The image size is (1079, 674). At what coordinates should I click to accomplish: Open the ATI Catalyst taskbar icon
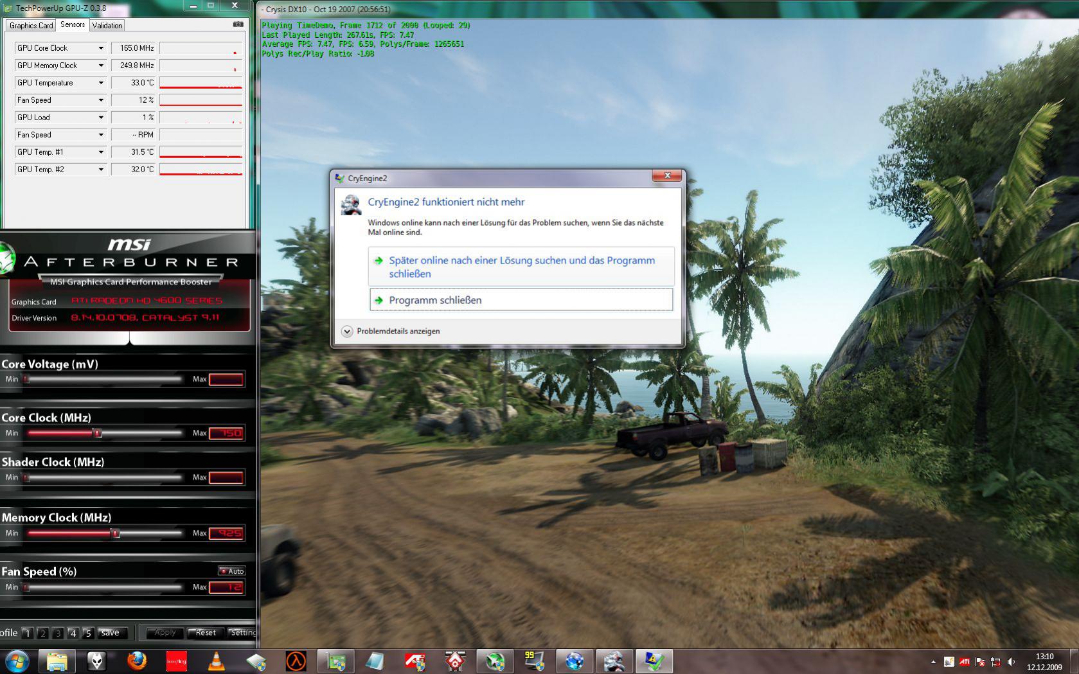point(415,661)
